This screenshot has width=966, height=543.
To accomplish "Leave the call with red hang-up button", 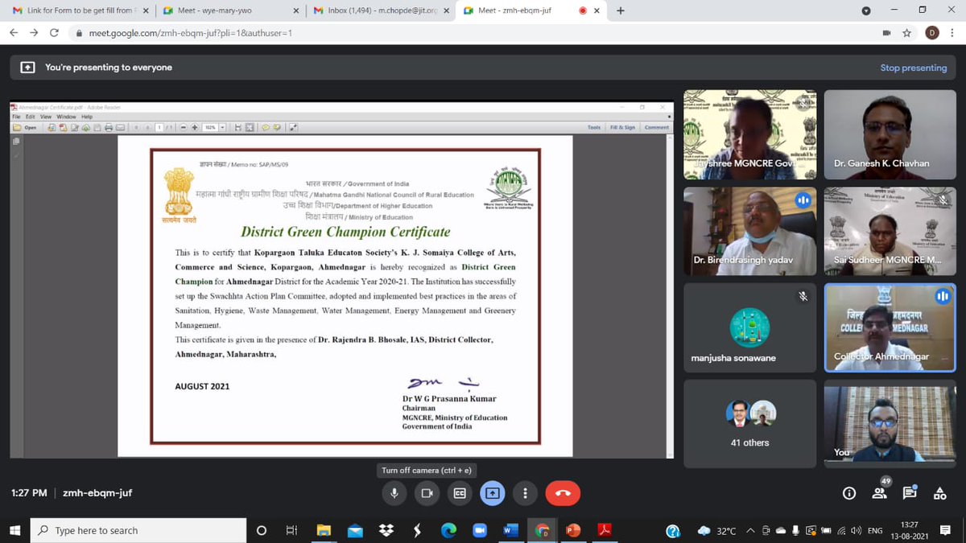I will point(563,493).
